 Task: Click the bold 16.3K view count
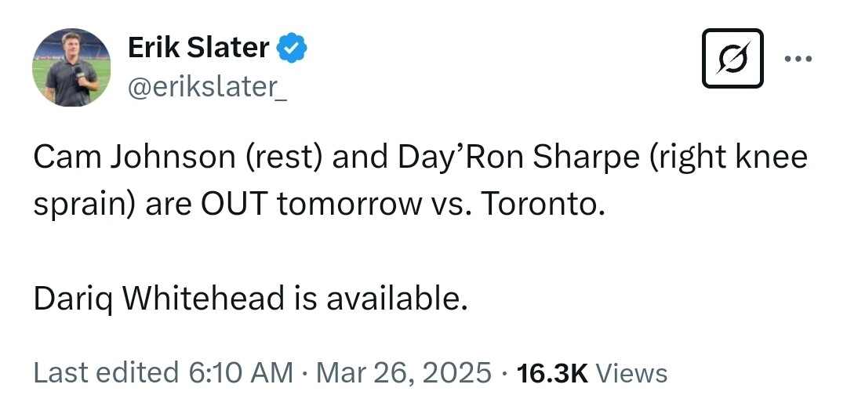coord(552,372)
